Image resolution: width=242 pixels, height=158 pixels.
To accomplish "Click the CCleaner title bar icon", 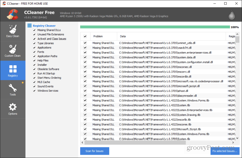I will click(4, 3).
